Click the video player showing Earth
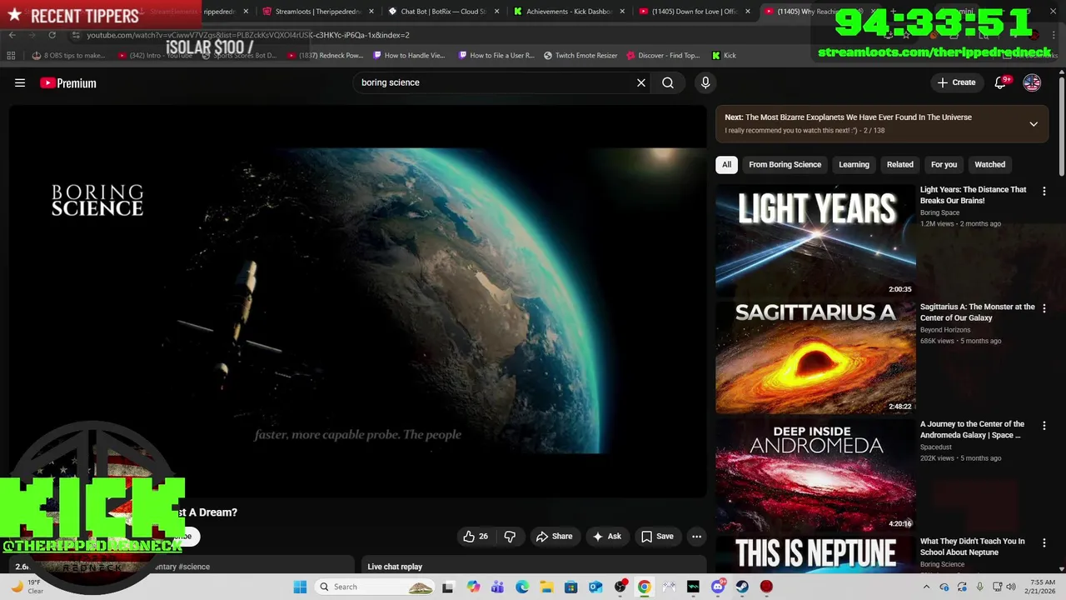The height and width of the screenshot is (600, 1066). [357, 300]
